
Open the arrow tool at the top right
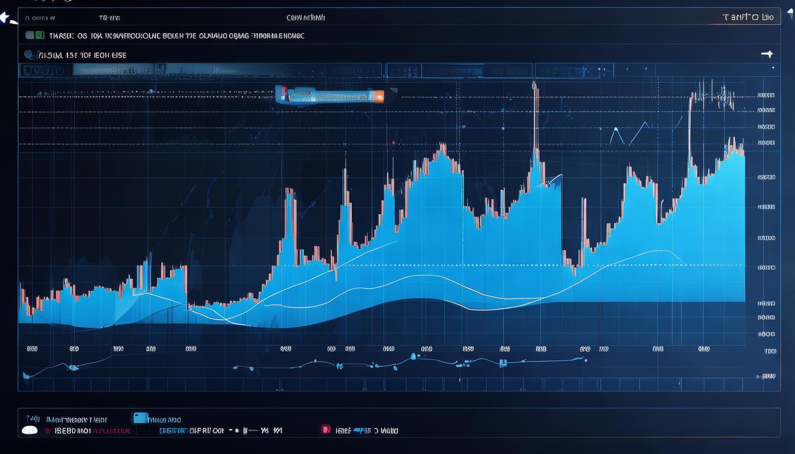pyautogui.click(x=767, y=54)
